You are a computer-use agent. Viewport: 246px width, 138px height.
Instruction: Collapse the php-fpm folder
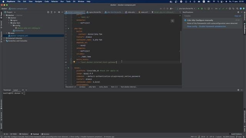click(x=9, y=23)
